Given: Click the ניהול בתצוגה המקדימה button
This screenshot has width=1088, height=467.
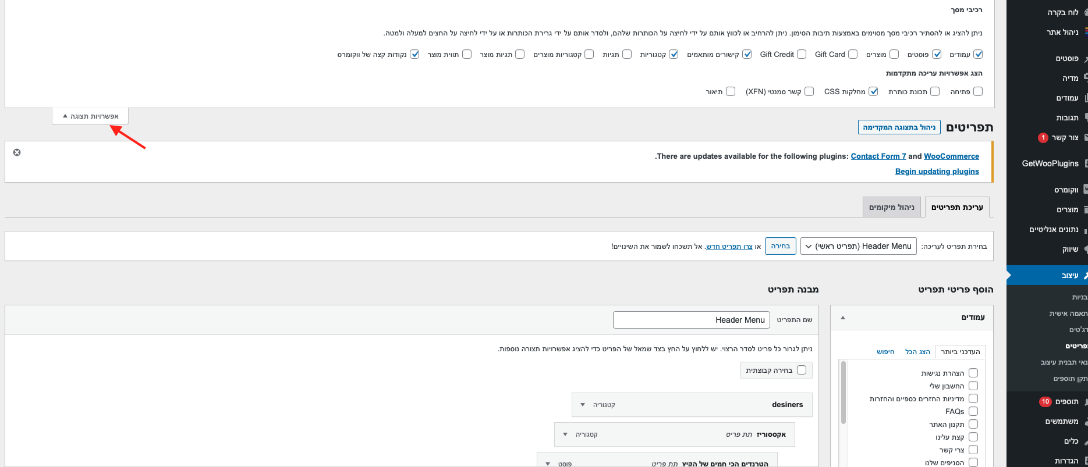Looking at the screenshot, I should point(899,127).
